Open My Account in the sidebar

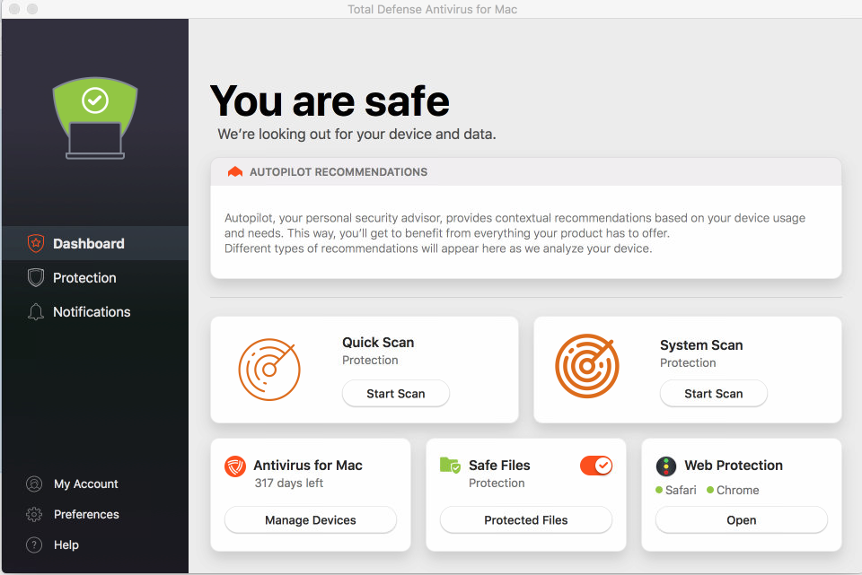[85, 484]
